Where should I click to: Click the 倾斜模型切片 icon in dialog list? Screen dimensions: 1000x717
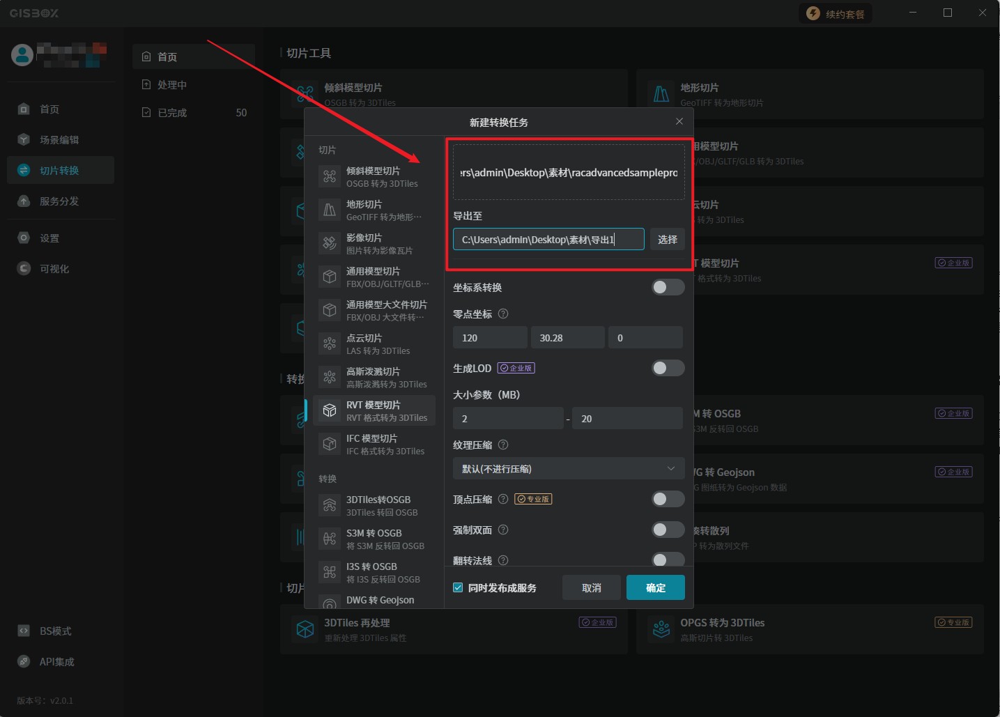pos(330,176)
